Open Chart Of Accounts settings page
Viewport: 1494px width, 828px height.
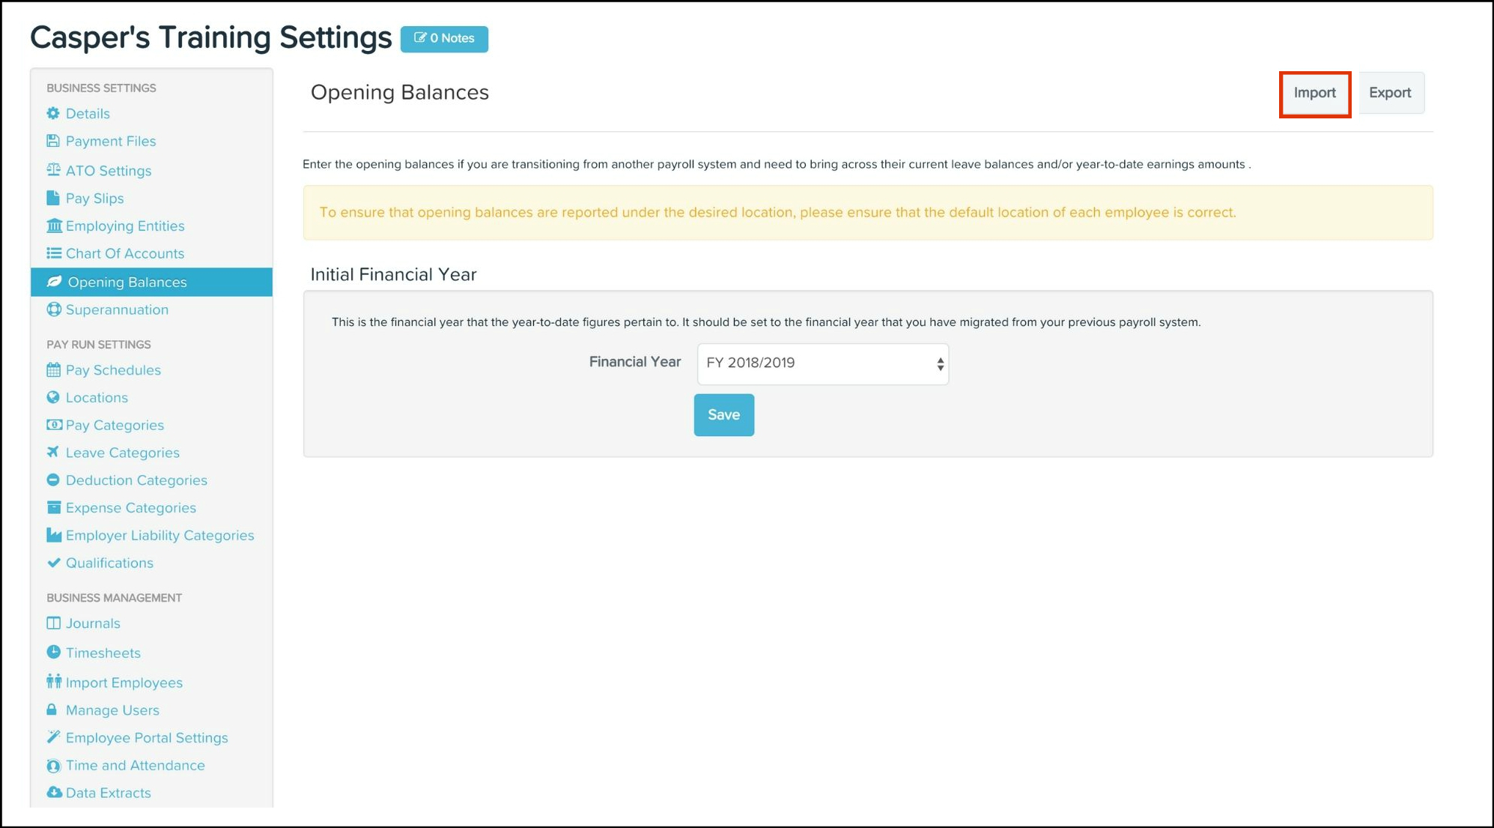coord(124,253)
